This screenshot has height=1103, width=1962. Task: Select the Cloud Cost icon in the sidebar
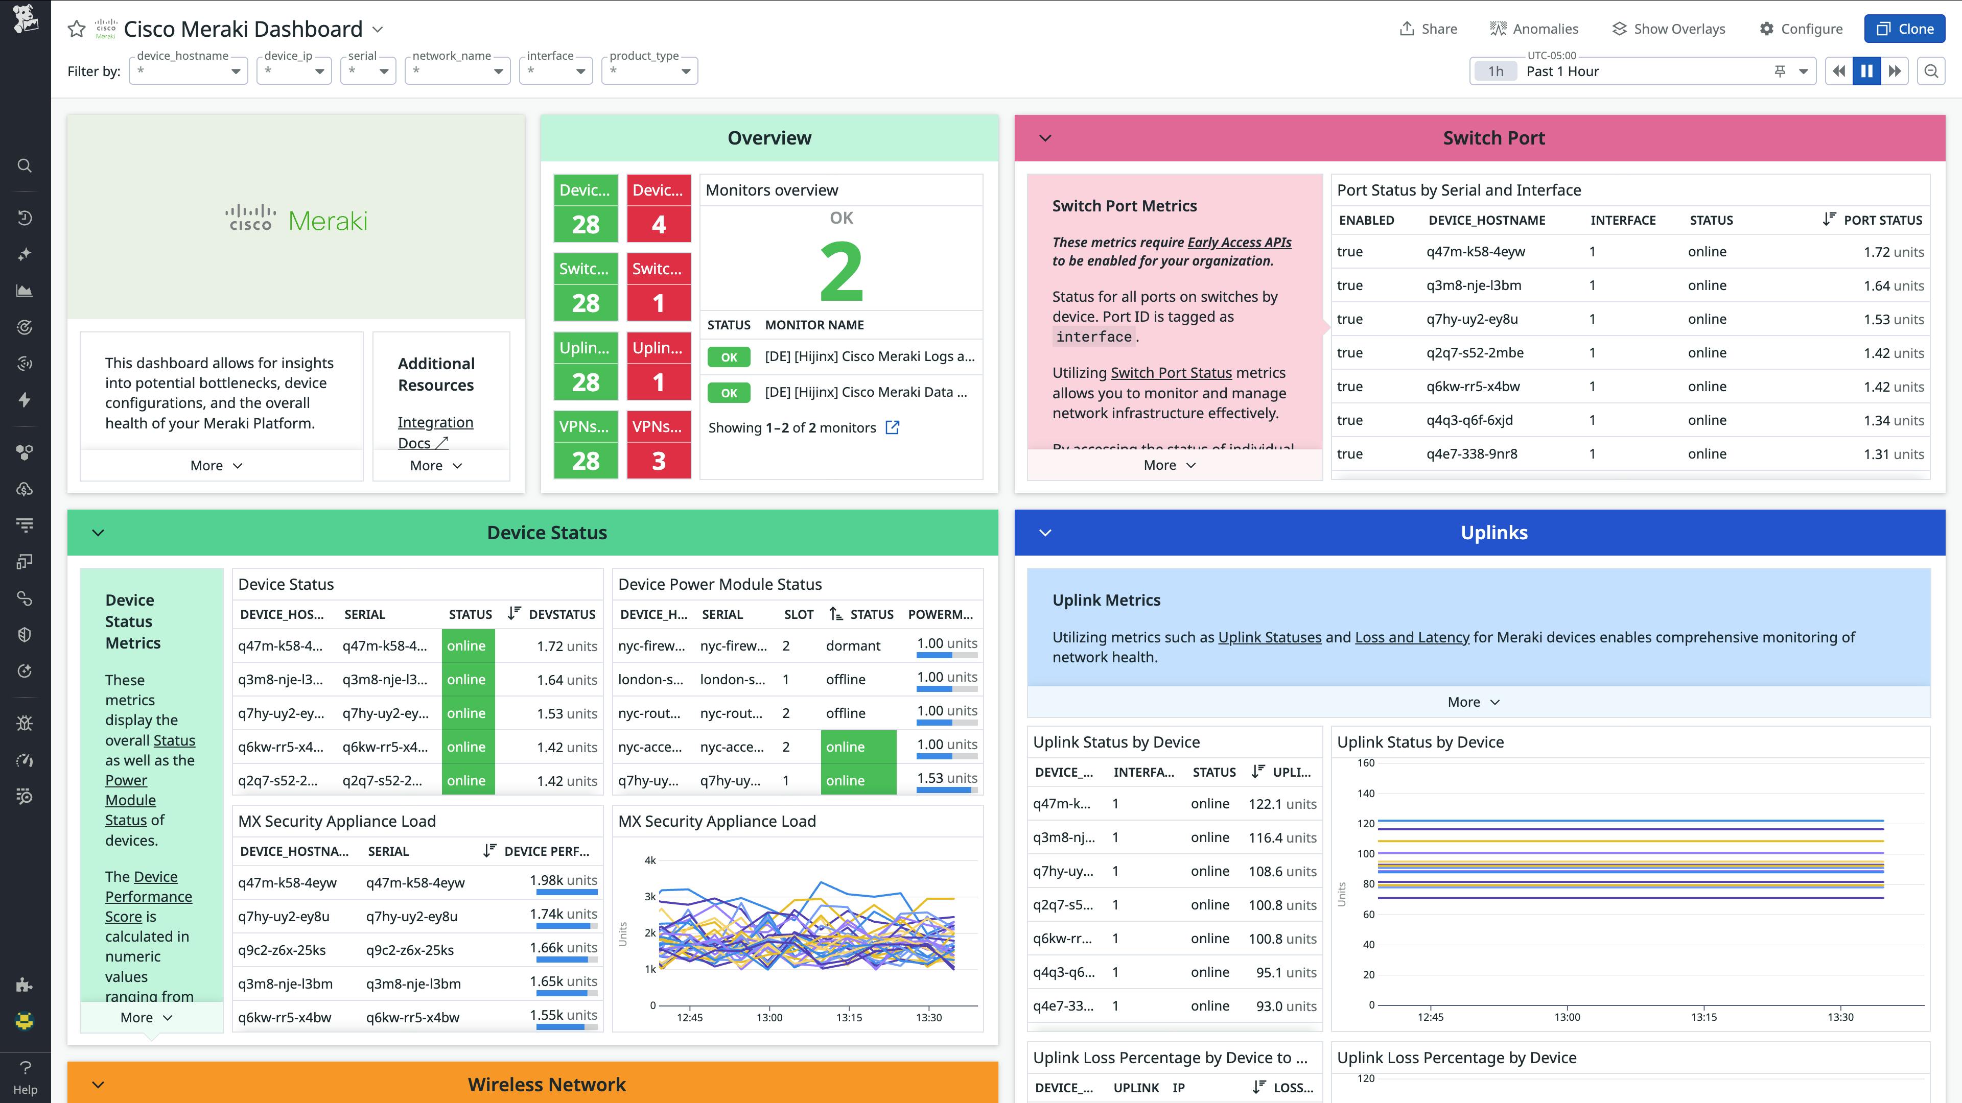coord(25,490)
